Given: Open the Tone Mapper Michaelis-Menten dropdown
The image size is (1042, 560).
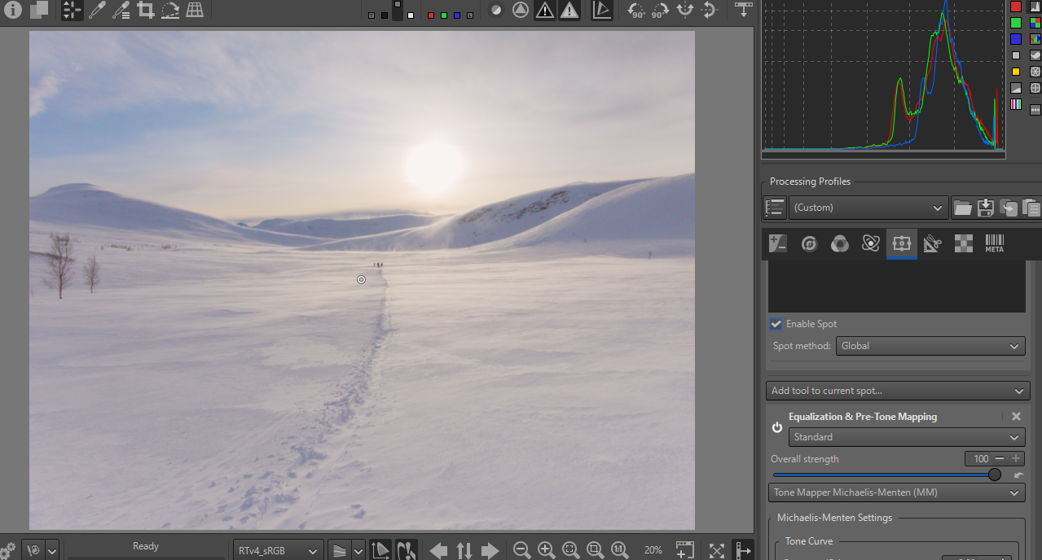Looking at the screenshot, I should [x=896, y=492].
